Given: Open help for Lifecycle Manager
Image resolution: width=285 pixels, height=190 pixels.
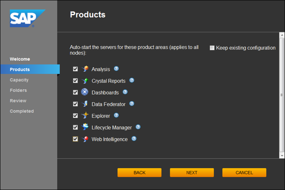Looking at the screenshot, I should tap(138, 127).
